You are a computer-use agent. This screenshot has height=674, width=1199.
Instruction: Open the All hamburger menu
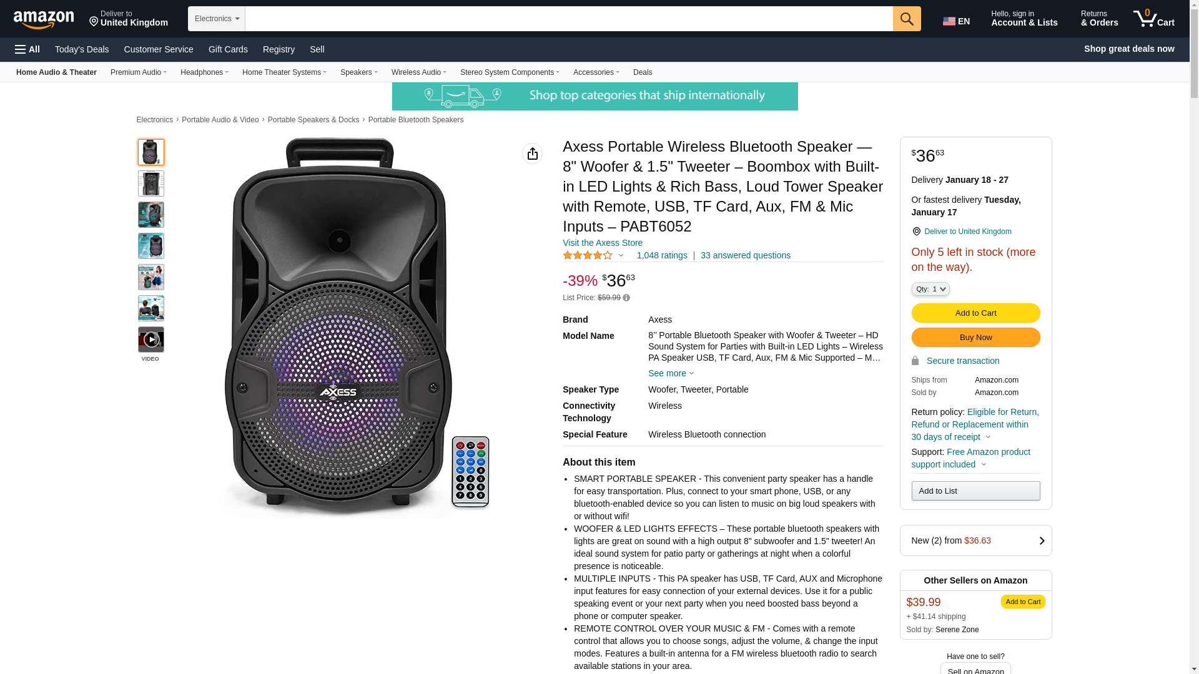(x=27, y=49)
